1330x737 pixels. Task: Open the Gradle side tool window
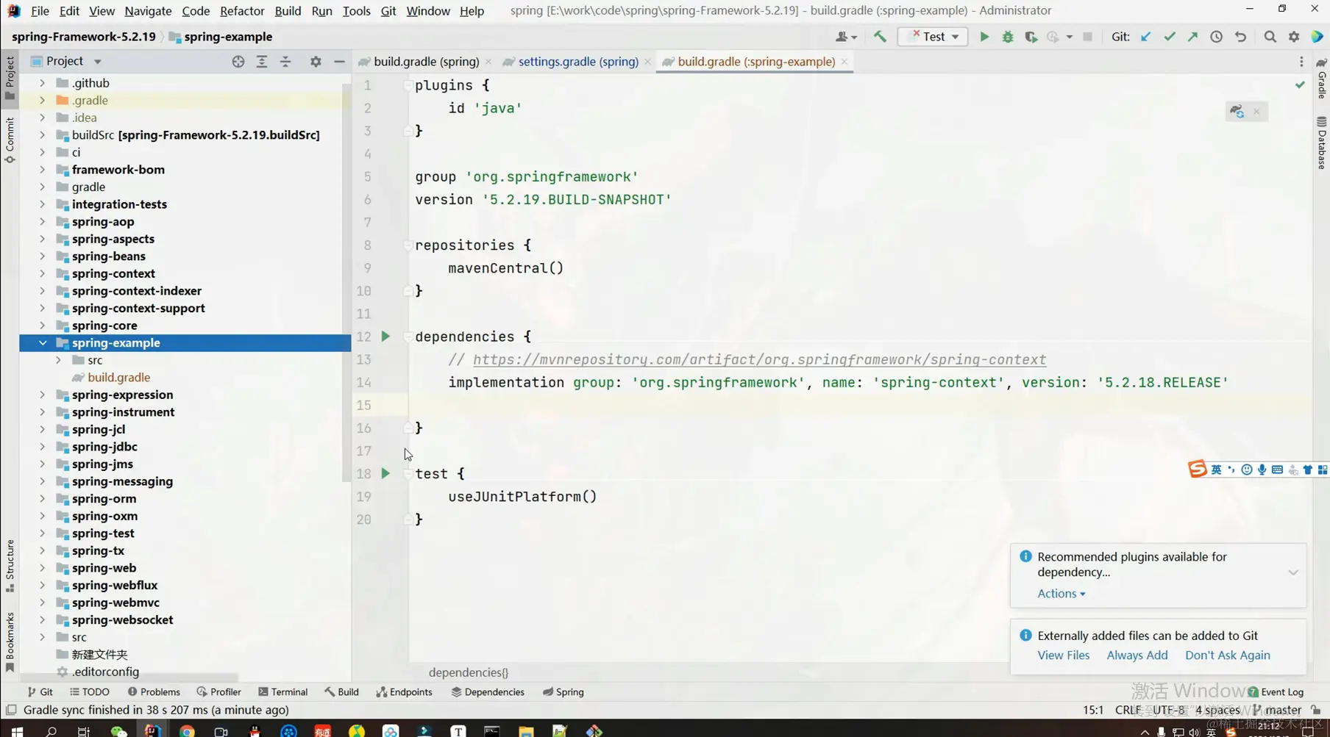pyautogui.click(x=1322, y=79)
